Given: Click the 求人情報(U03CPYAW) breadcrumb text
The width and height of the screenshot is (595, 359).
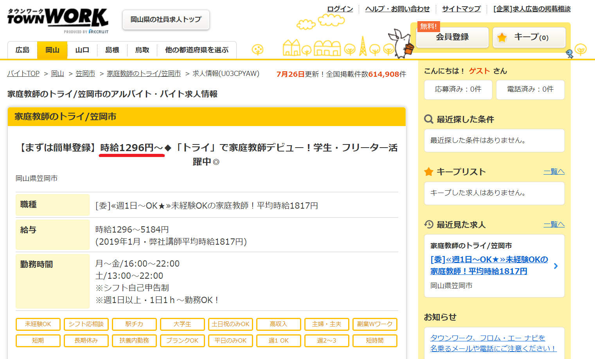Looking at the screenshot, I should (226, 74).
